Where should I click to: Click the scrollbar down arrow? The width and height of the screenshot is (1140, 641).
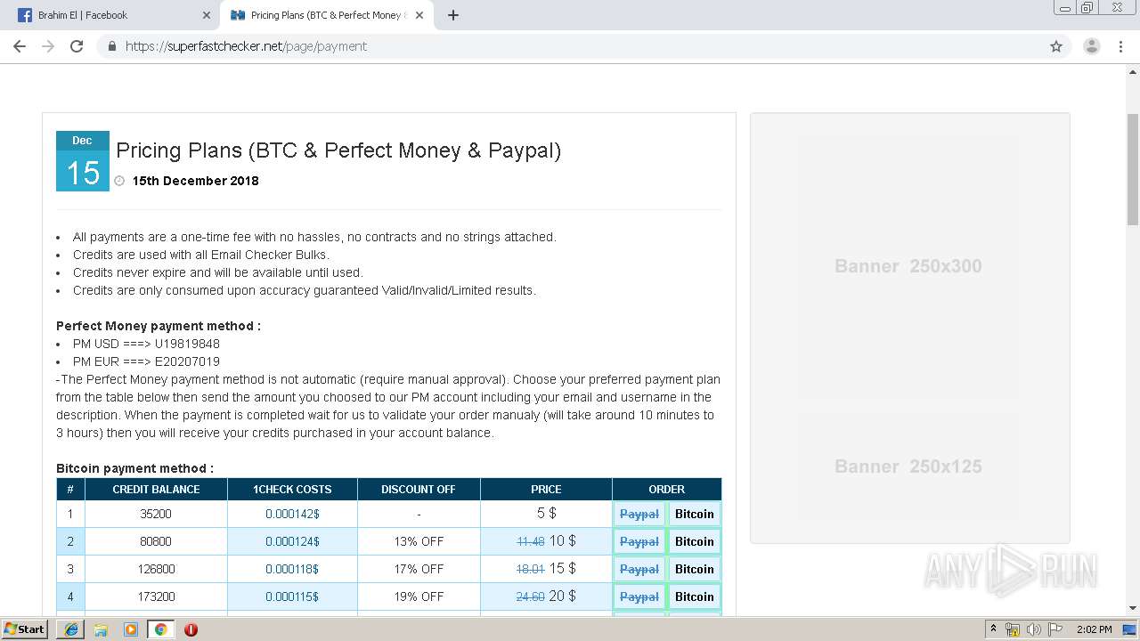[1133, 608]
